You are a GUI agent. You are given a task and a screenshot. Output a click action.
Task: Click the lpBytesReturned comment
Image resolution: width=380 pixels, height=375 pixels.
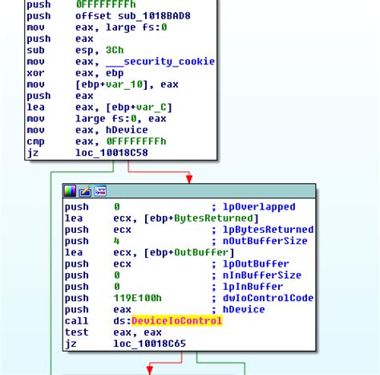click(x=269, y=230)
